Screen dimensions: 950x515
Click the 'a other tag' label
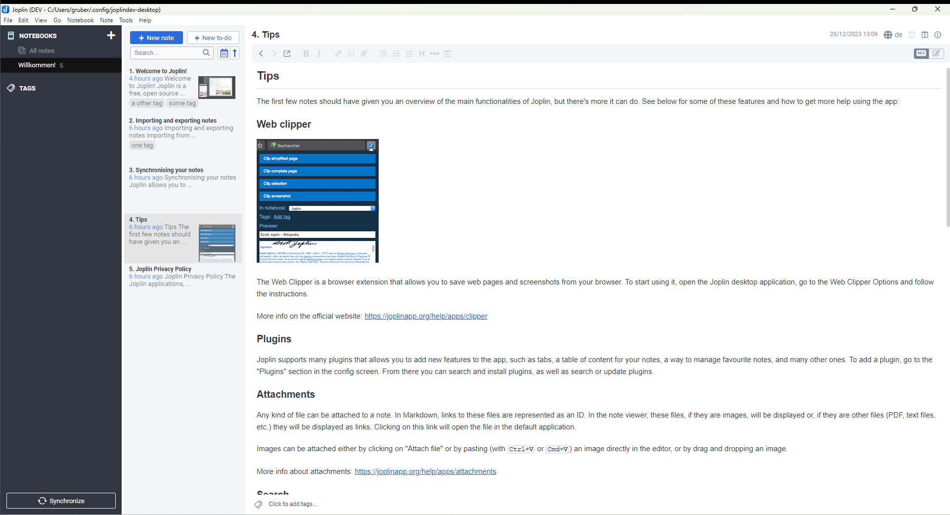click(x=147, y=103)
